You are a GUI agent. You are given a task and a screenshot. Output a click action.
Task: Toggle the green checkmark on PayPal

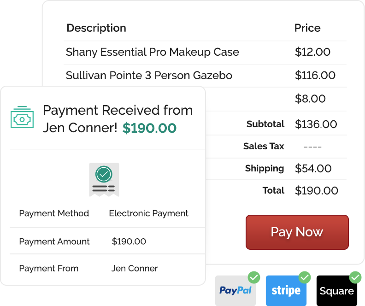pyautogui.click(x=254, y=277)
